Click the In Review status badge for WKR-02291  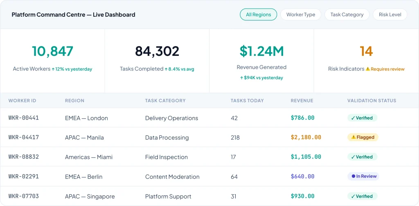click(363, 177)
